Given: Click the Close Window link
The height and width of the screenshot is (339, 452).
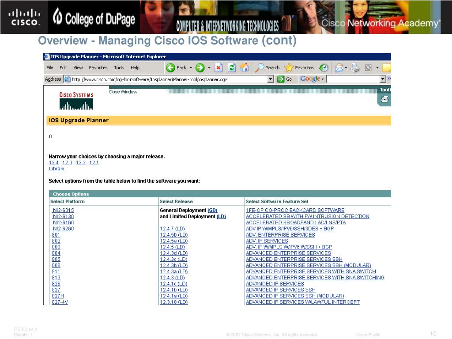Looking at the screenshot, I should pos(123,92).
